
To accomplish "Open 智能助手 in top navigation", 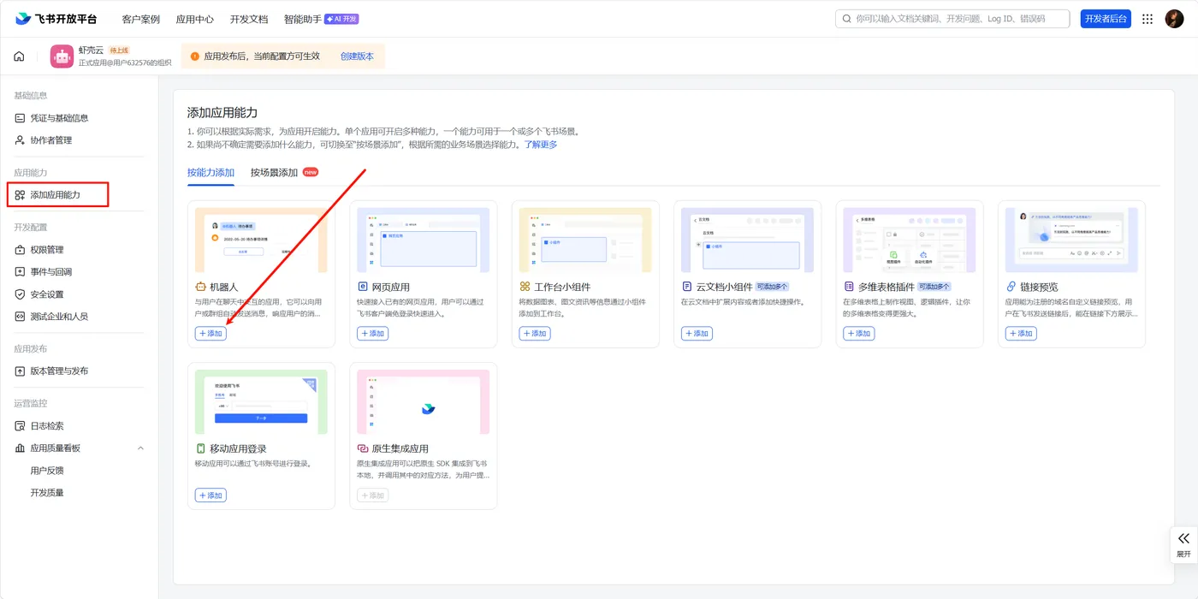I will tap(303, 19).
